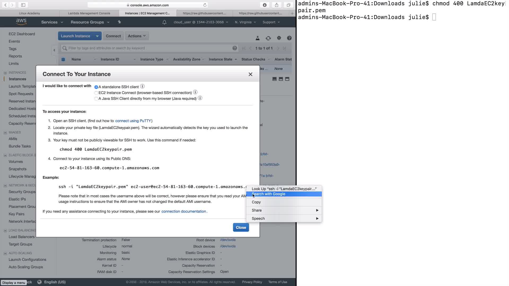Click the Safari share icon
Image resolution: width=509 pixels, height=286 pixels.
[277, 5]
